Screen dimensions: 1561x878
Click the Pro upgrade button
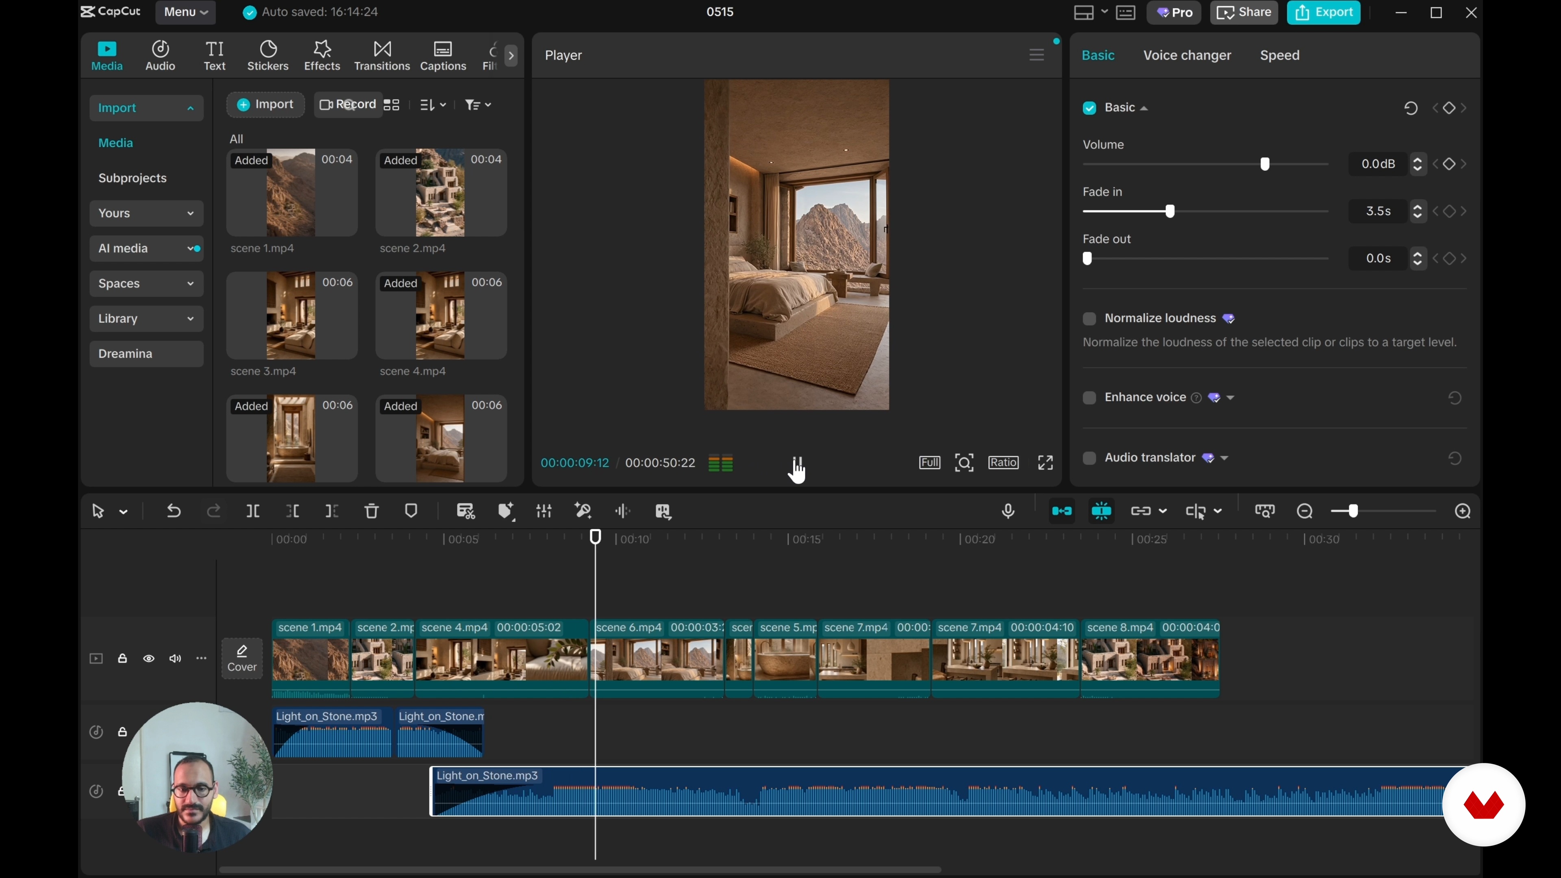coord(1174,13)
